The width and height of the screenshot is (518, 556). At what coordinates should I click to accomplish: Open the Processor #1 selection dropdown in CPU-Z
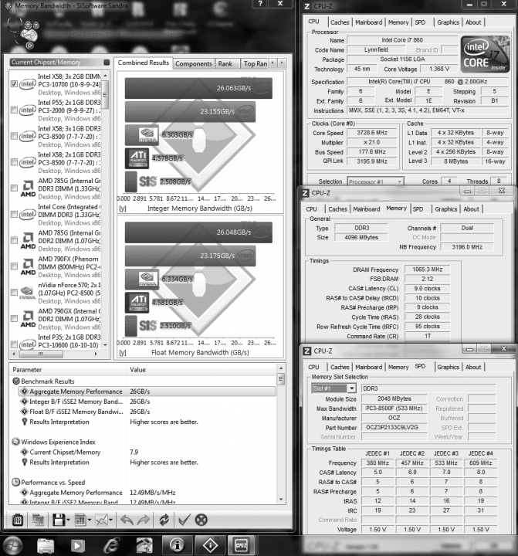tap(399, 181)
